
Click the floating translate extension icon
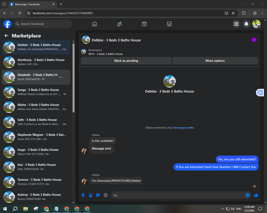click(x=260, y=93)
